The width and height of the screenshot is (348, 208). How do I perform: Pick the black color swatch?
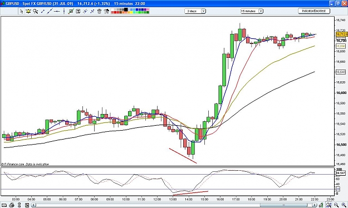tap(126, 9)
